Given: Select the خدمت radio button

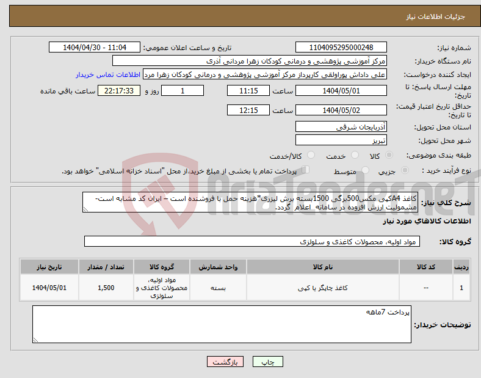Looking at the screenshot, I should [x=355, y=155].
